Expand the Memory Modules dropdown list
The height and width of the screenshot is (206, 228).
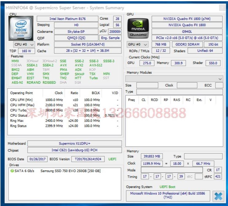coord(220,79)
